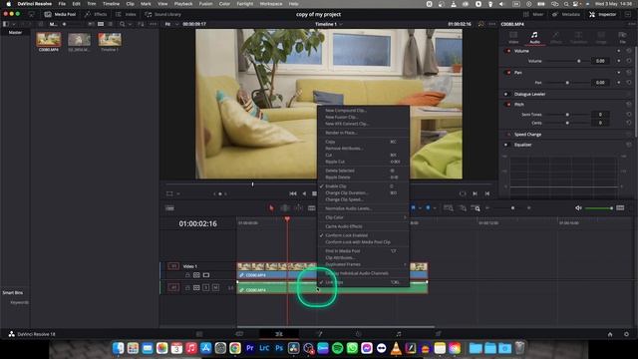Select Change Clip Speed in context menu
The image size is (638, 359).
pos(363,199)
